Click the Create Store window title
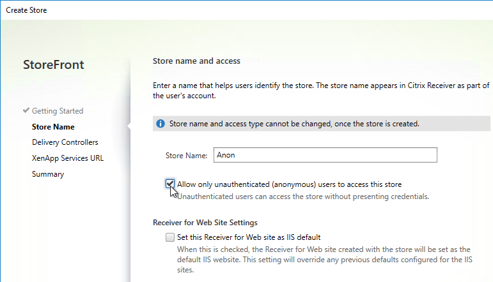Viewport: 493px width, 282px height. 26,10
